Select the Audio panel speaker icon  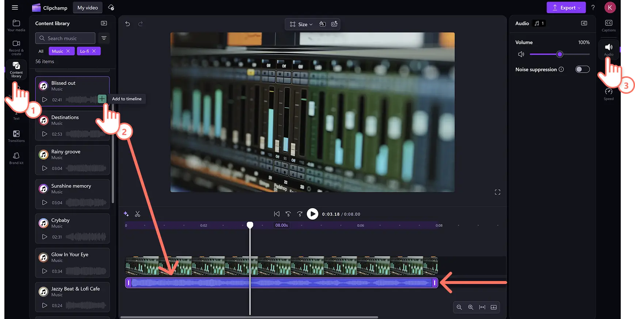coord(609,47)
